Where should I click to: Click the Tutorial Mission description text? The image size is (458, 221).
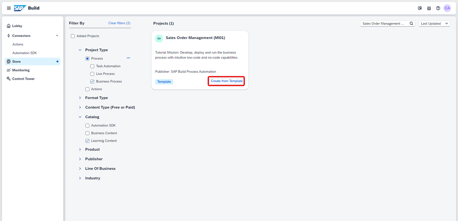click(x=196, y=55)
